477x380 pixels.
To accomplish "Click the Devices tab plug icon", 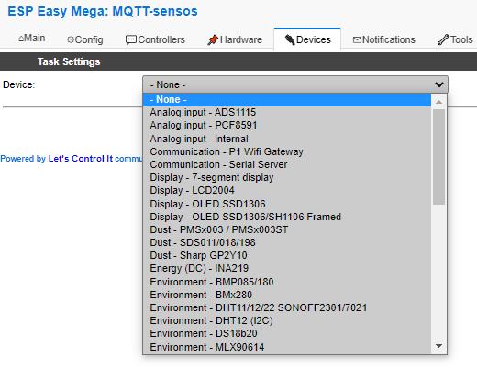I will tap(290, 39).
